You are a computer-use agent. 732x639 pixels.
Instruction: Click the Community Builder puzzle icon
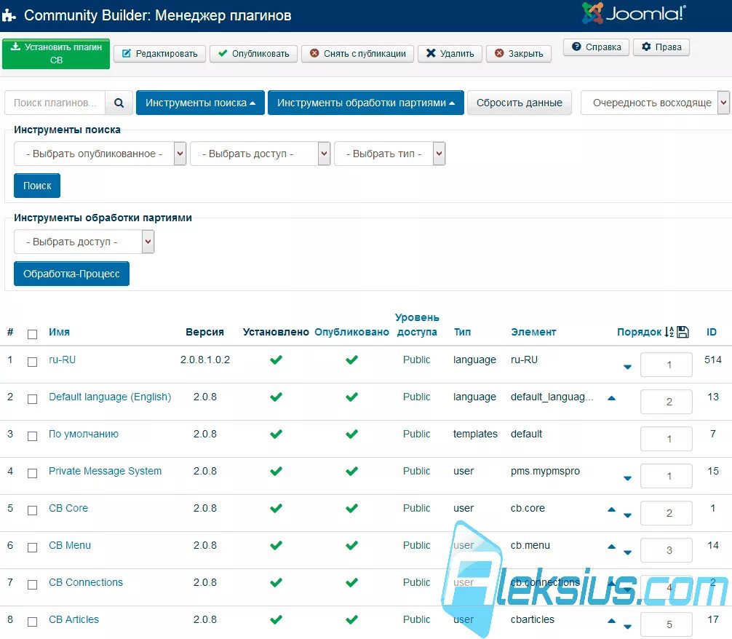[x=9, y=15]
